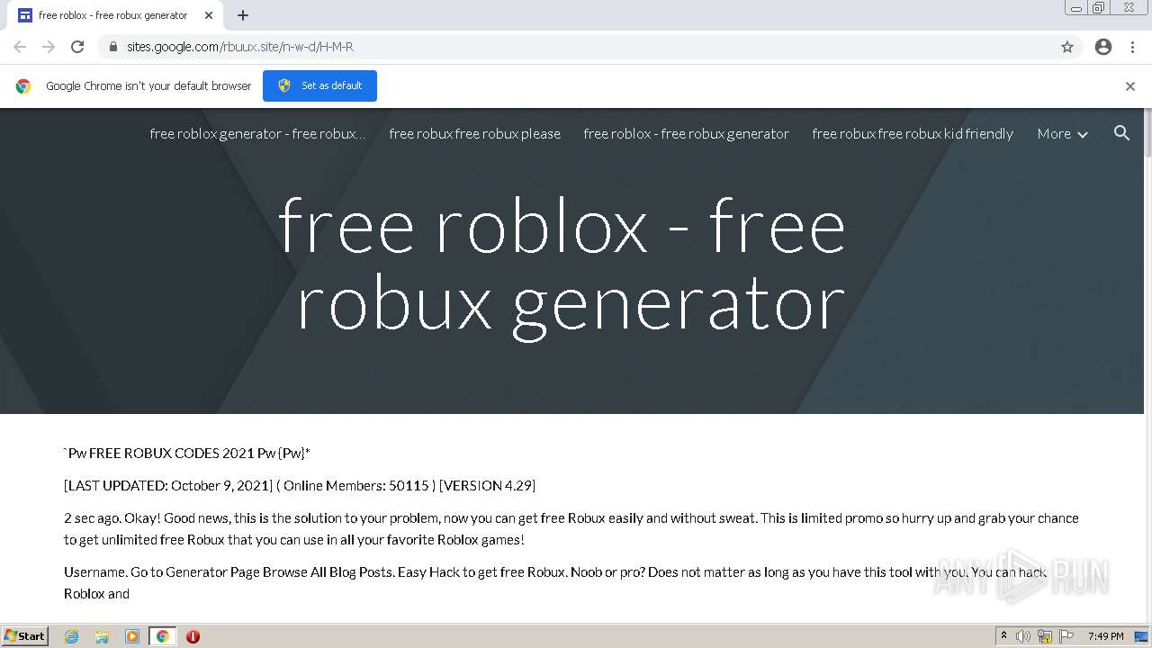The image size is (1152, 648).
Task: Open the Chrome three-dot menu
Action: tap(1132, 47)
